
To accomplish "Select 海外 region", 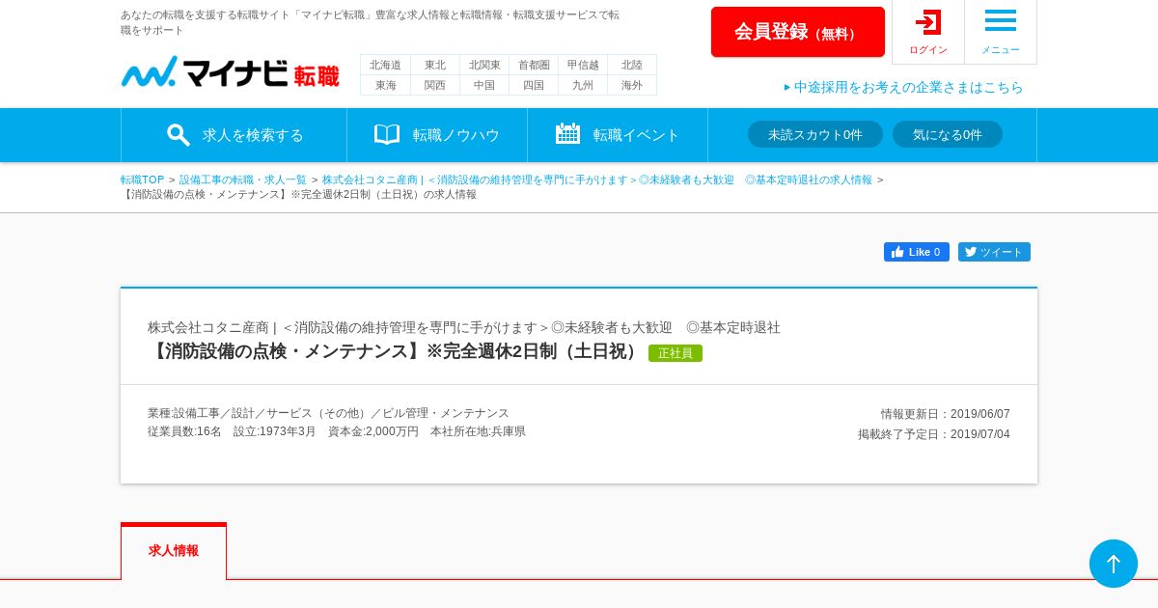I will tap(632, 85).
